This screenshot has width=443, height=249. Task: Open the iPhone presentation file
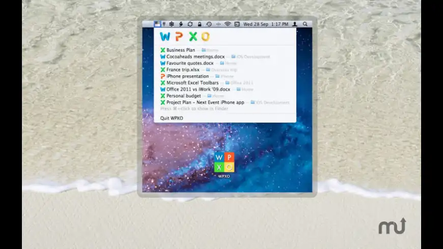click(x=187, y=76)
